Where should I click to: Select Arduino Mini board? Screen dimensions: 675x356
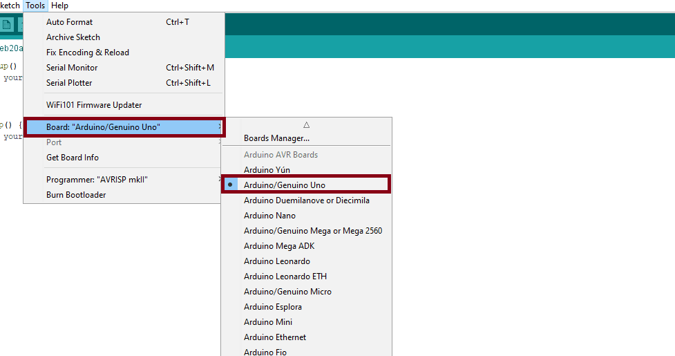306,322
